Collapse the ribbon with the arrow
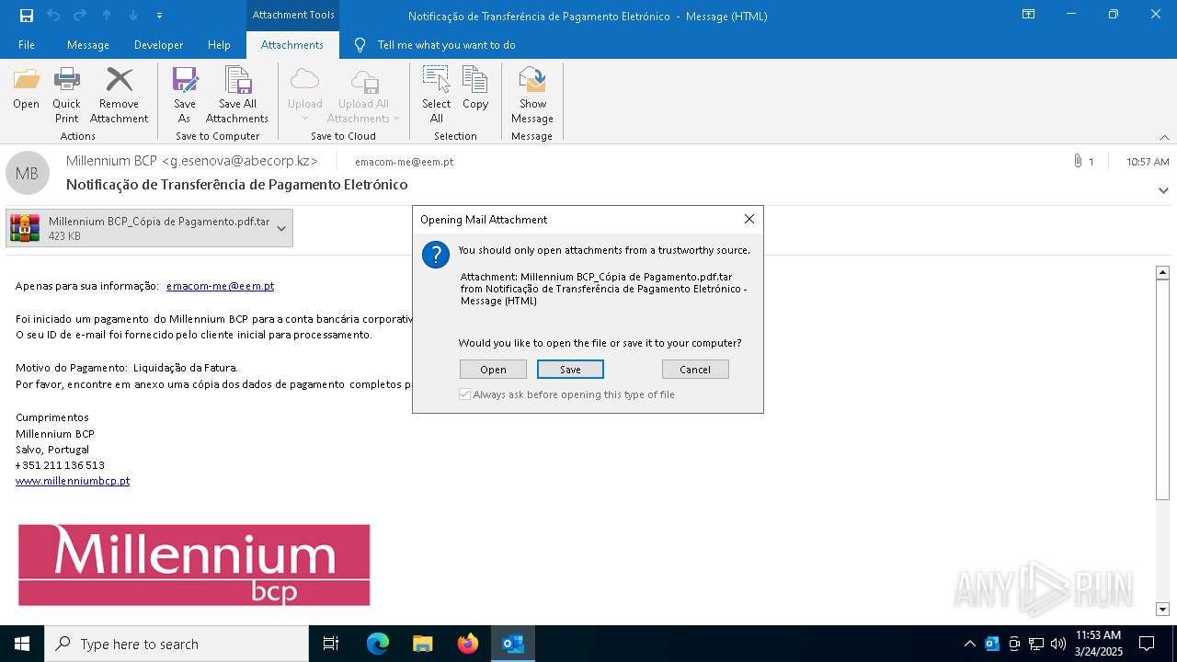Image resolution: width=1177 pixels, height=662 pixels. point(1164,137)
